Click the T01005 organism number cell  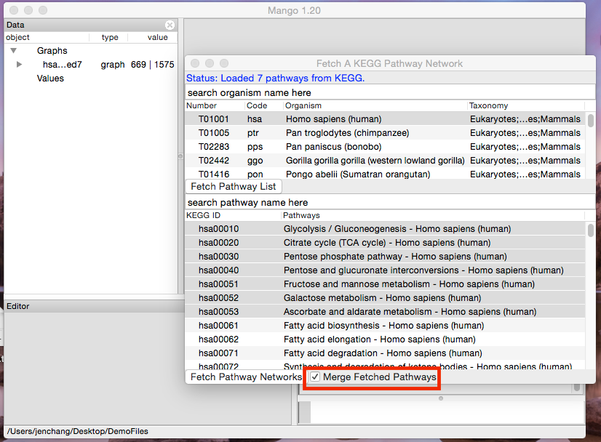(213, 133)
